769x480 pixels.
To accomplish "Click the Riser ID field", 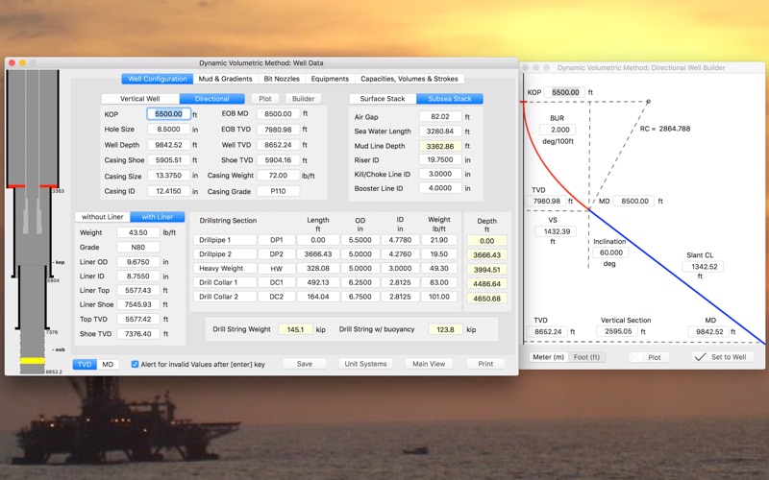I will tap(440, 159).
